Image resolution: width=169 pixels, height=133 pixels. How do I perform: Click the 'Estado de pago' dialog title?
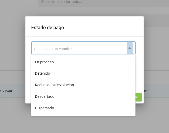[47, 27]
